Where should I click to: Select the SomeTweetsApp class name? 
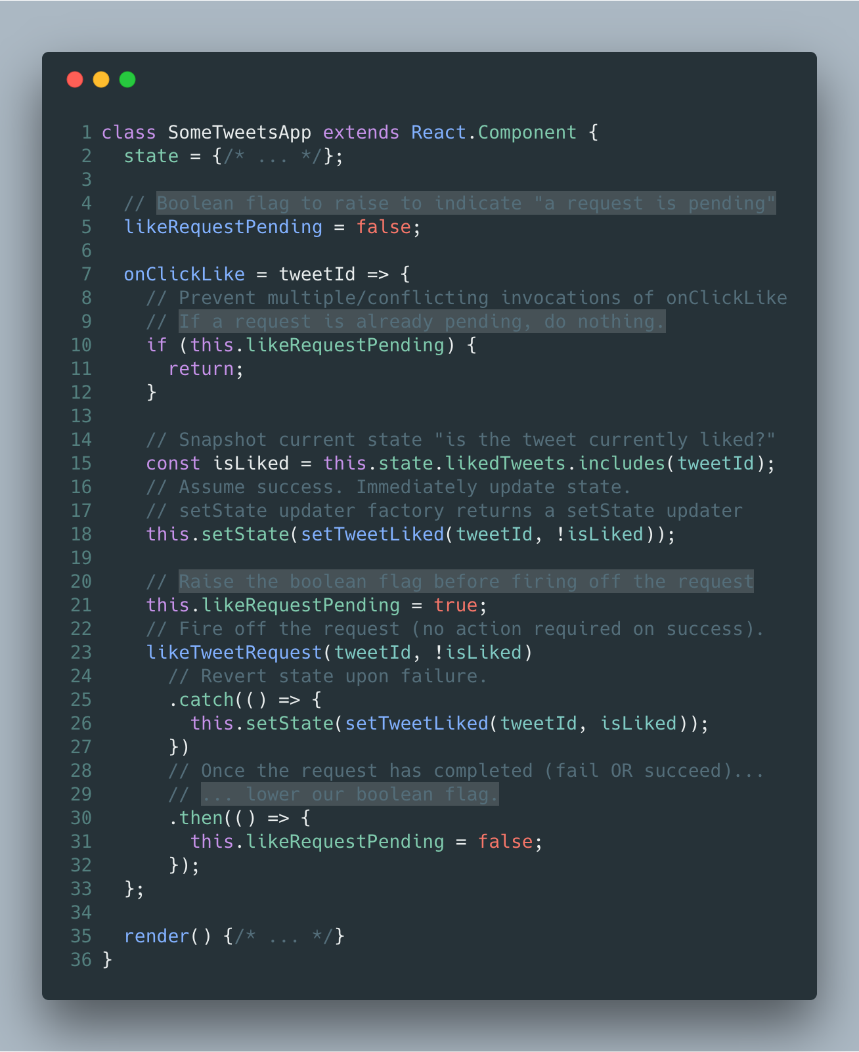point(240,133)
